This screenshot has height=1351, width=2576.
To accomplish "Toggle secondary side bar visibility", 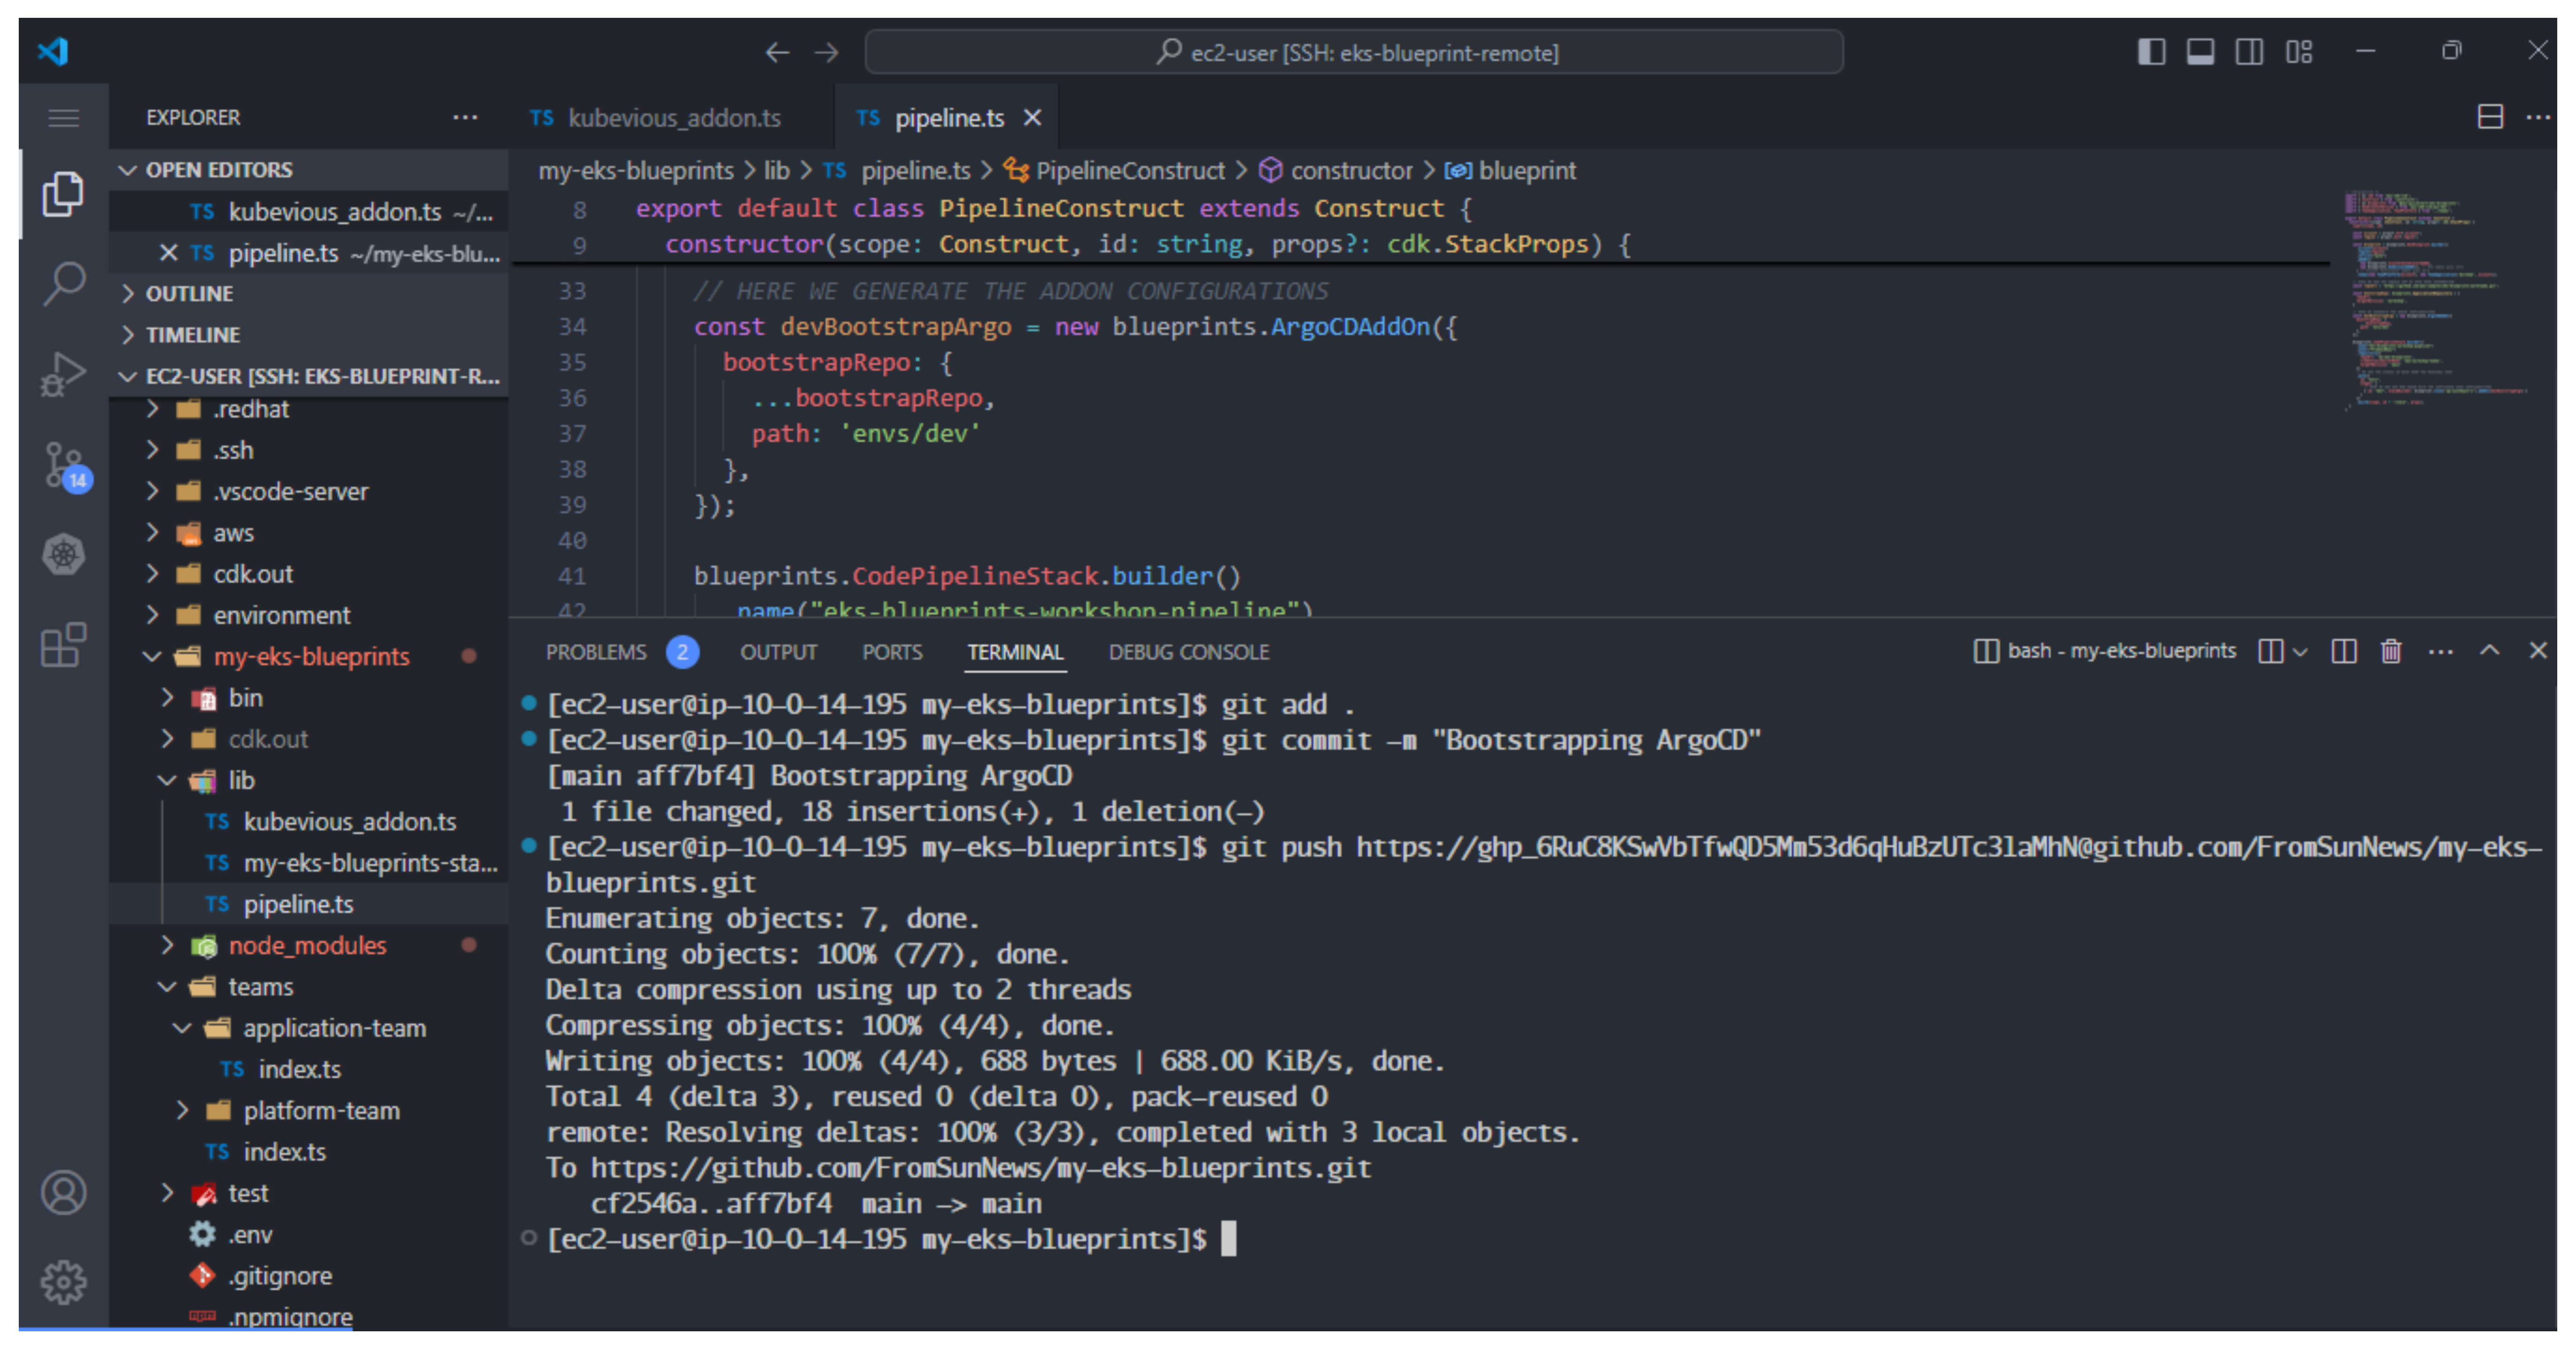I will pos(2249,52).
